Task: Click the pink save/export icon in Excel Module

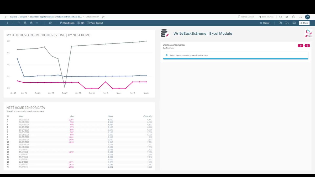Action: click(307, 46)
